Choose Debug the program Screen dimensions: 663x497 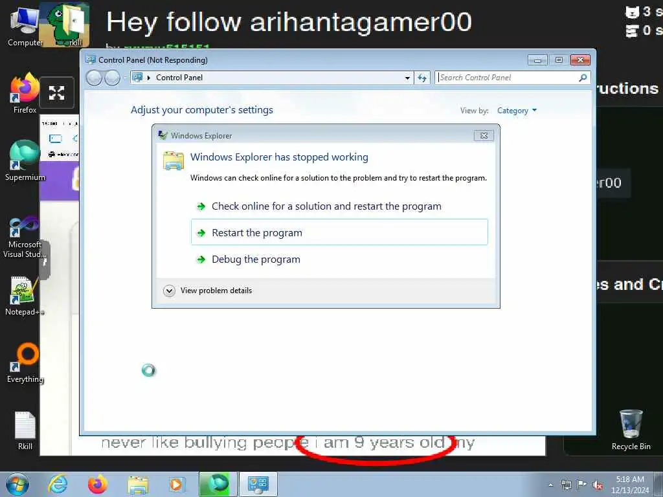point(339,259)
